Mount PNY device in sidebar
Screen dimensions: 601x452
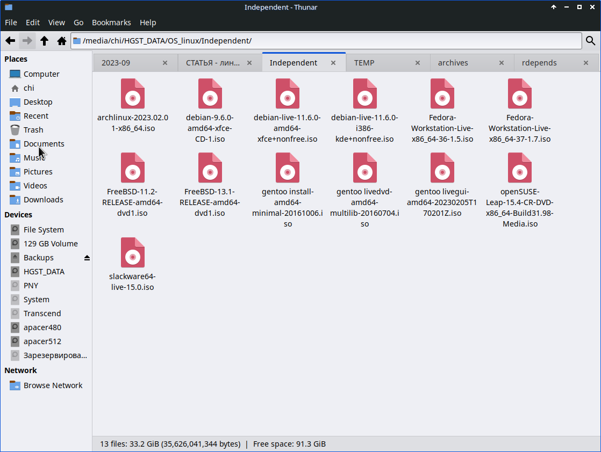coord(46,286)
